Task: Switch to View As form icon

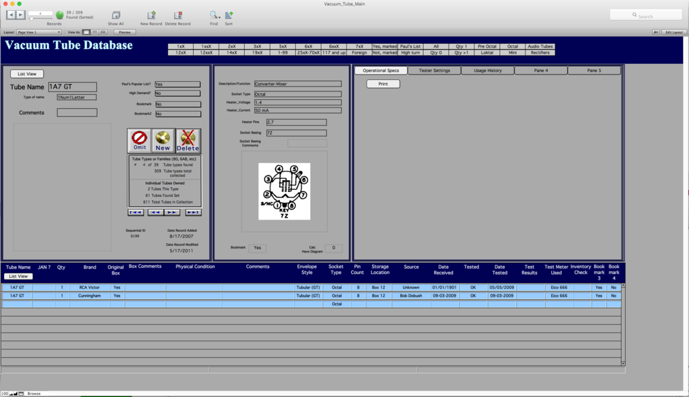Action: [x=87, y=32]
